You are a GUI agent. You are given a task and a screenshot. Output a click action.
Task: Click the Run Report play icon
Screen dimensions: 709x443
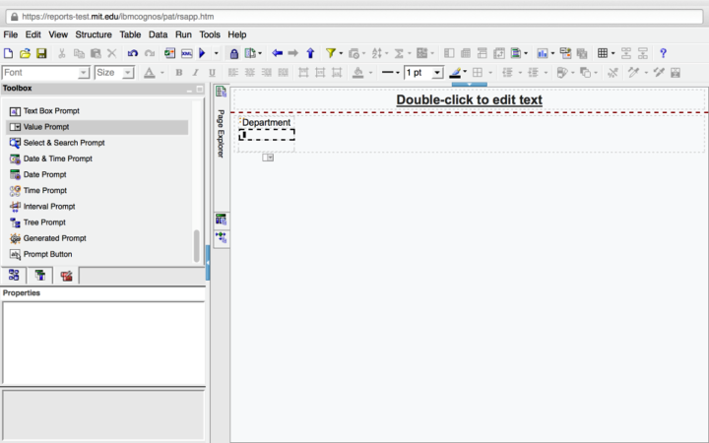[x=203, y=53]
